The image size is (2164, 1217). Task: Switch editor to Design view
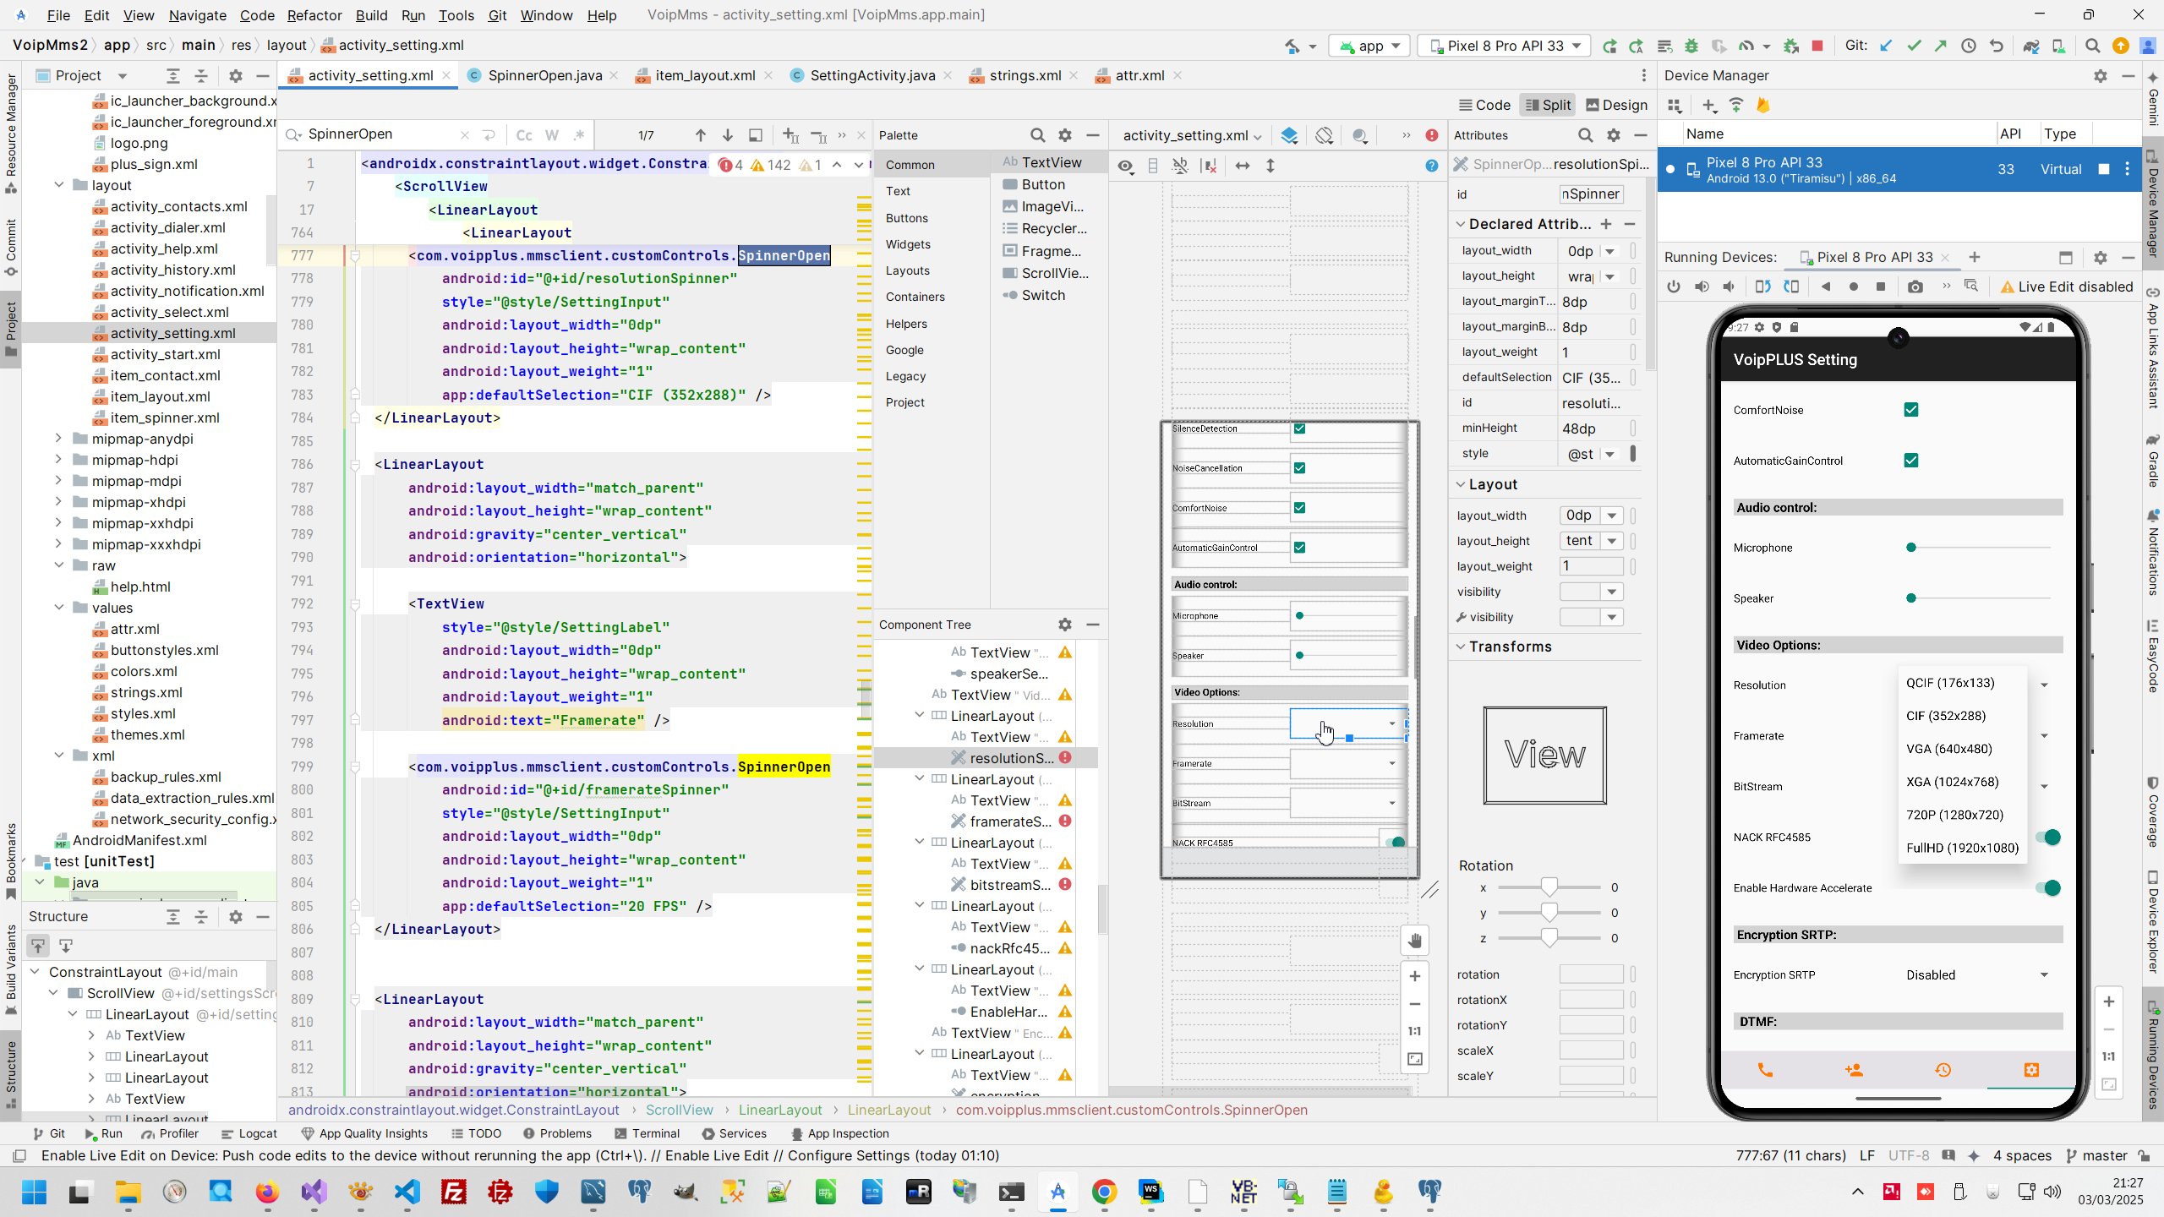[1616, 105]
